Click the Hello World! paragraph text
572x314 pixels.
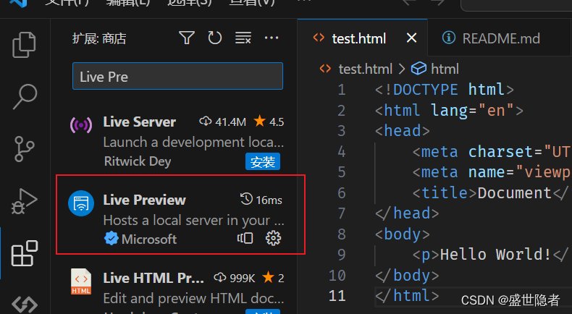[x=495, y=255]
